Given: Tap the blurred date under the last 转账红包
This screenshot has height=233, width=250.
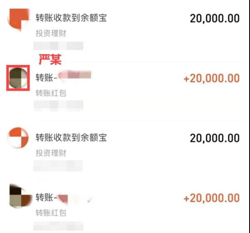Looking at the screenshot, I should [58, 225].
